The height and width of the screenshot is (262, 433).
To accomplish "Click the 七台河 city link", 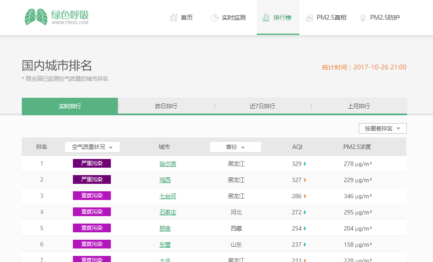I will tap(168, 196).
